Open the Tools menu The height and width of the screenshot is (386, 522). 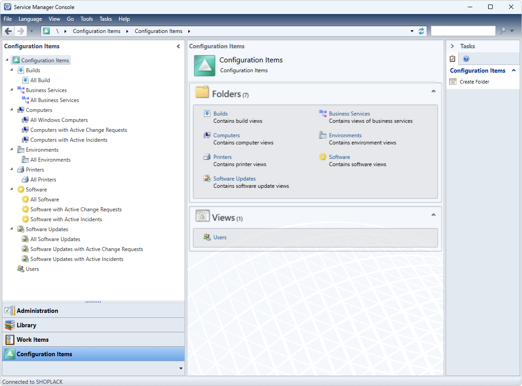(87, 19)
